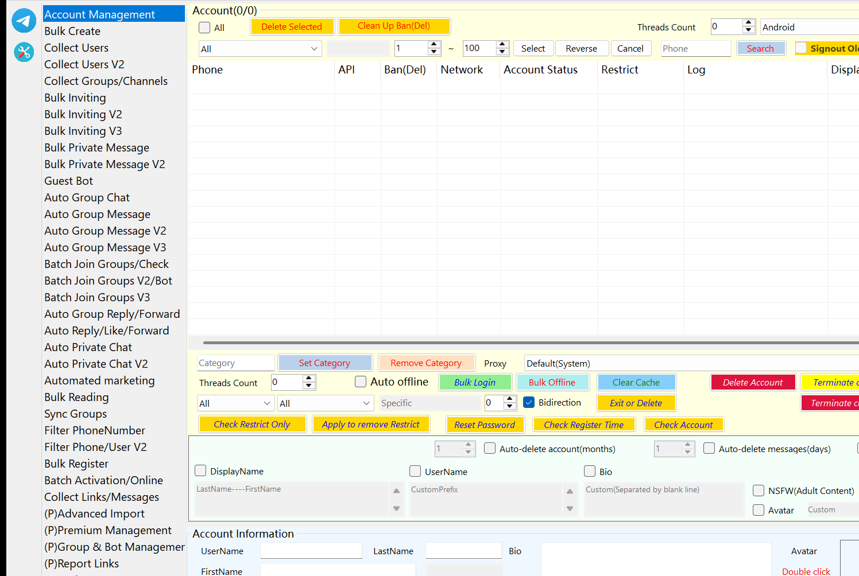Expand the first lower All dropdown

[235, 403]
